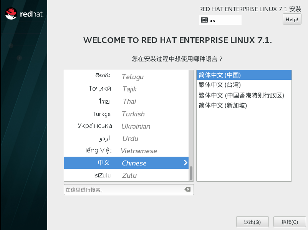Select 简体中文 (中国) locale
Viewport: 308px width, 230px height.
click(244, 75)
